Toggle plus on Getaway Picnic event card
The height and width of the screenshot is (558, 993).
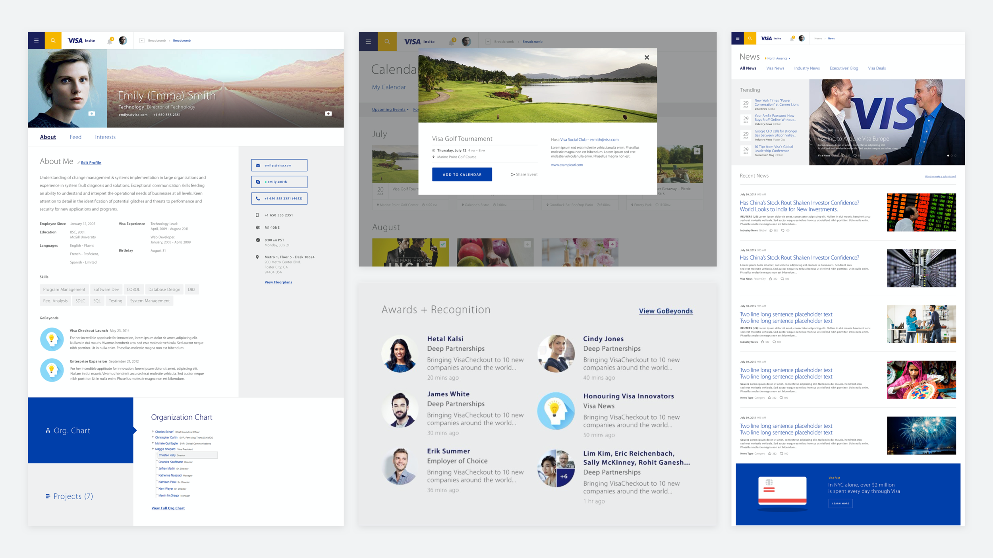coord(697,151)
